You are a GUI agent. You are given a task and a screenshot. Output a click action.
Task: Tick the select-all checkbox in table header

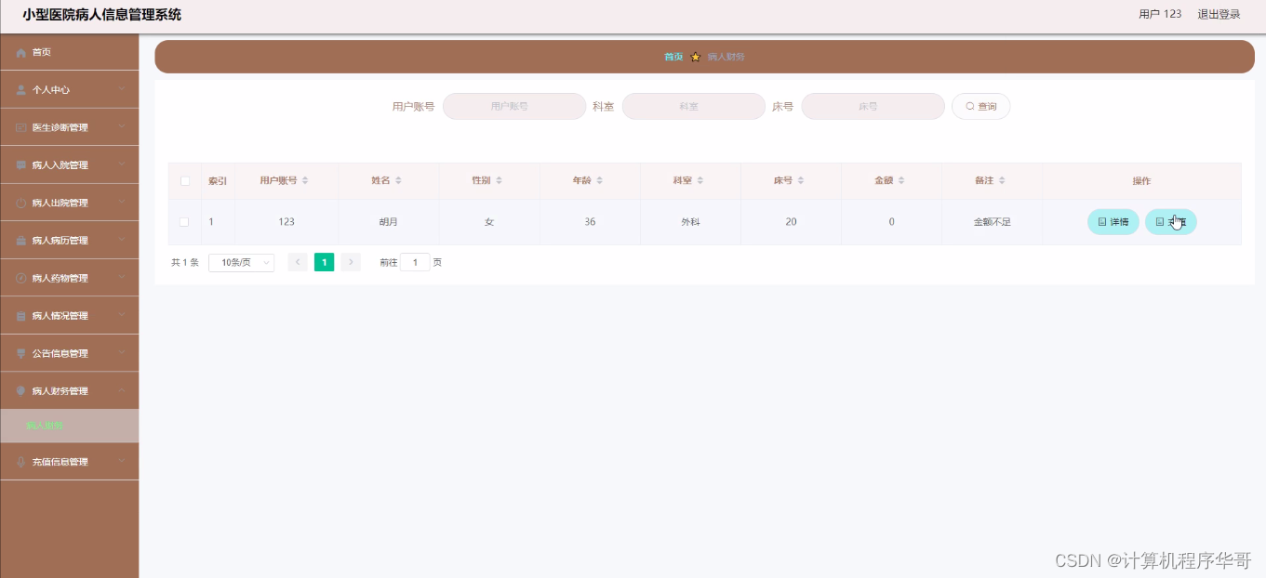click(184, 181)
